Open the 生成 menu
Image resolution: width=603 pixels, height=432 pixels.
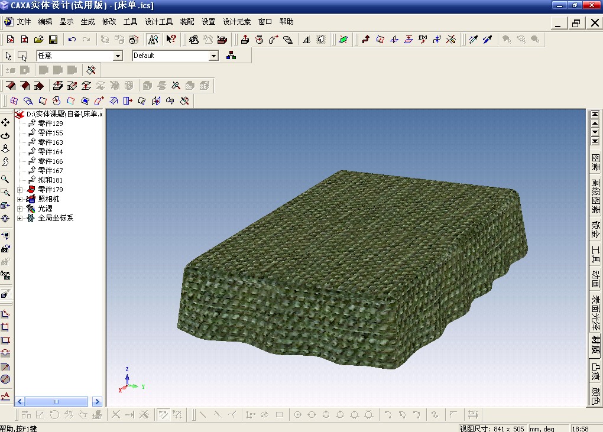pos(87,22)
